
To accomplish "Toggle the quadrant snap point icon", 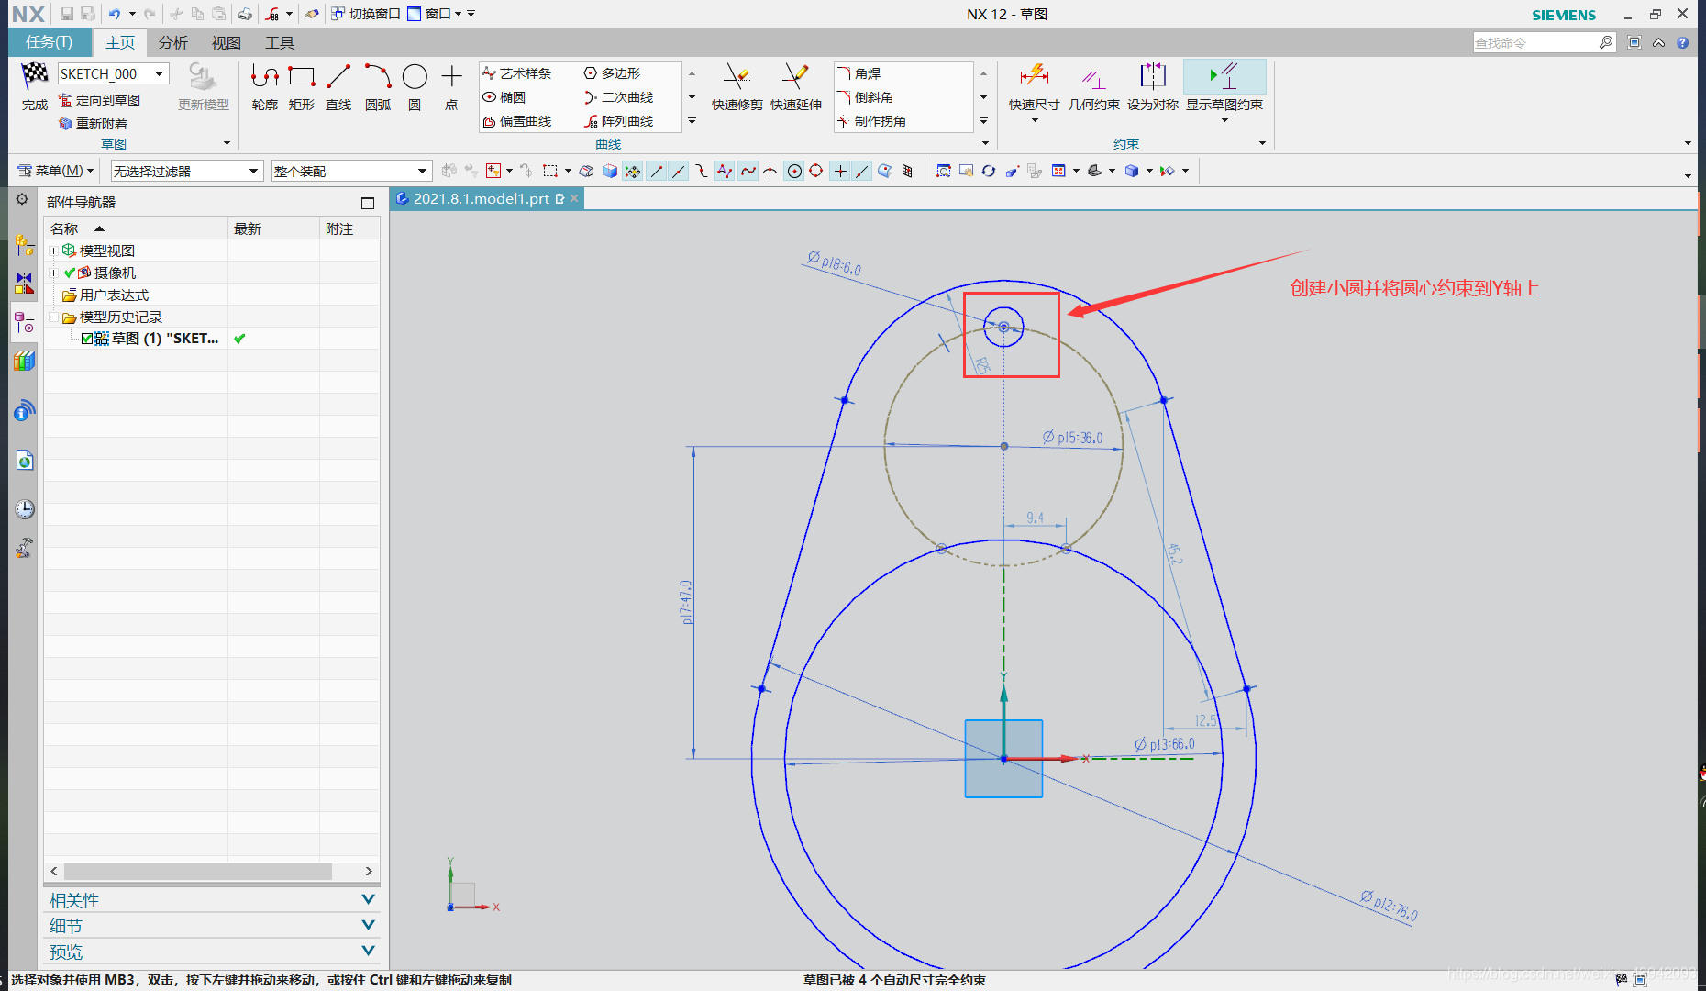I will tap(816, 171).
